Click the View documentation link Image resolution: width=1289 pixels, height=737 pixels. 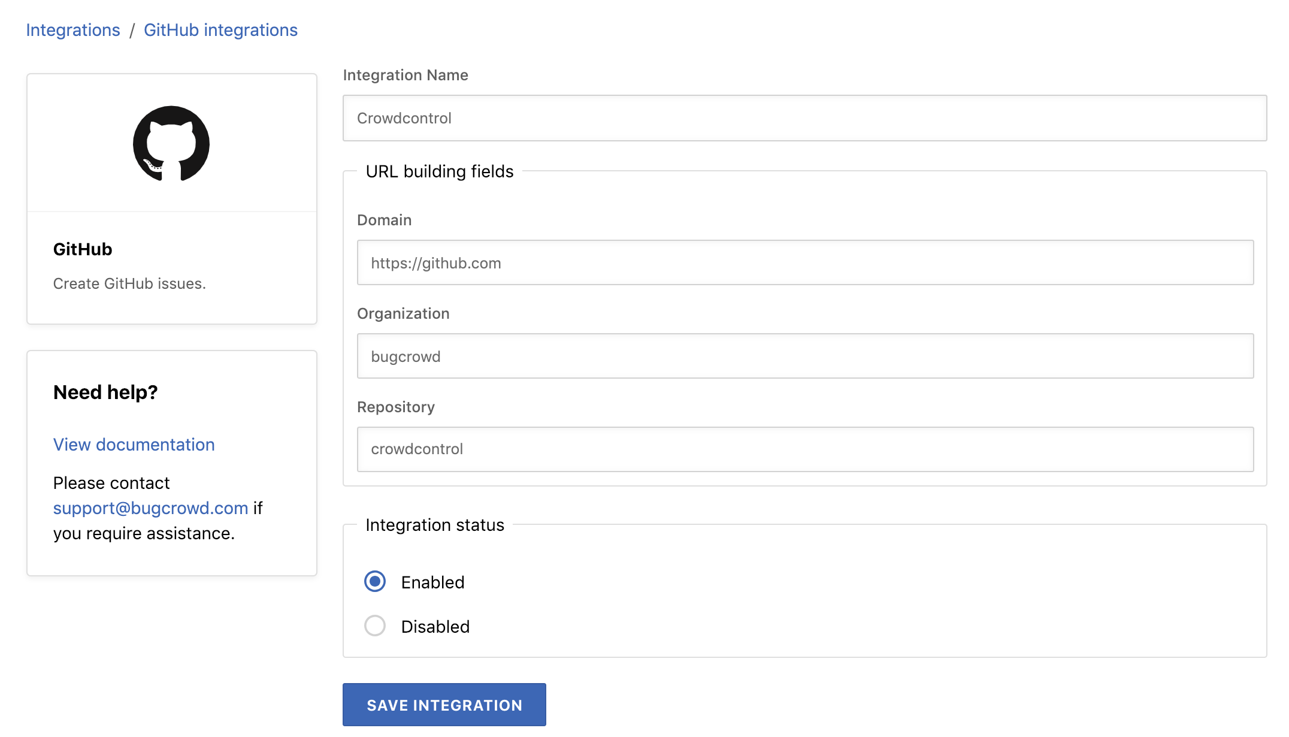134,444
